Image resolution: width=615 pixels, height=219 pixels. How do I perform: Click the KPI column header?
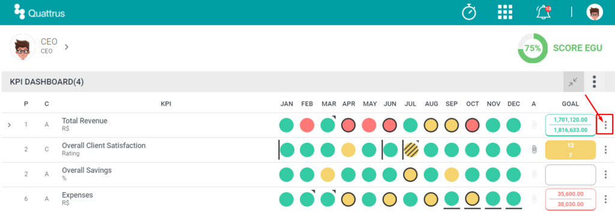point(166,104)
